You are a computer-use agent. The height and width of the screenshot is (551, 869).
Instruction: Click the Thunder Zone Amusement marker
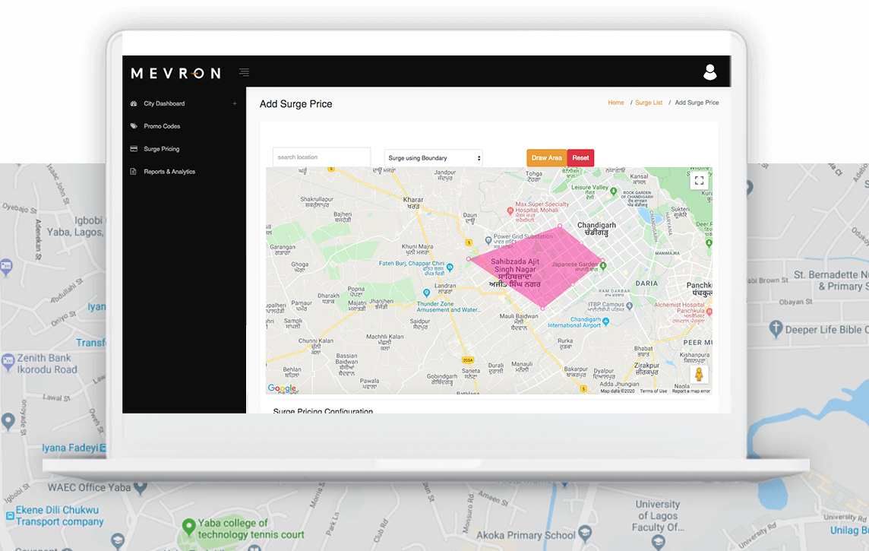pyautogui.click(x=426, y=293)
